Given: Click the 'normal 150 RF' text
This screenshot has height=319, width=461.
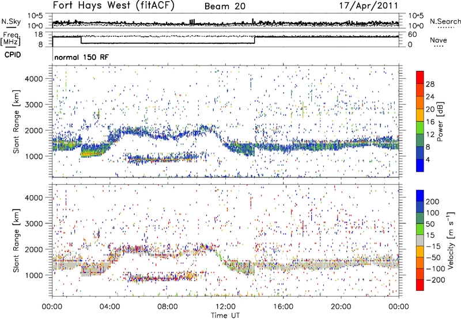Looking at the screenshot, I should [81, 57].
